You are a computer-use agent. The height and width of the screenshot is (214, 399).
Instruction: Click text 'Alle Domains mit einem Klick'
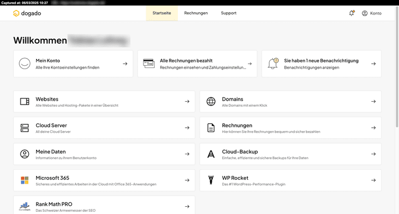[x=244, y=106]
